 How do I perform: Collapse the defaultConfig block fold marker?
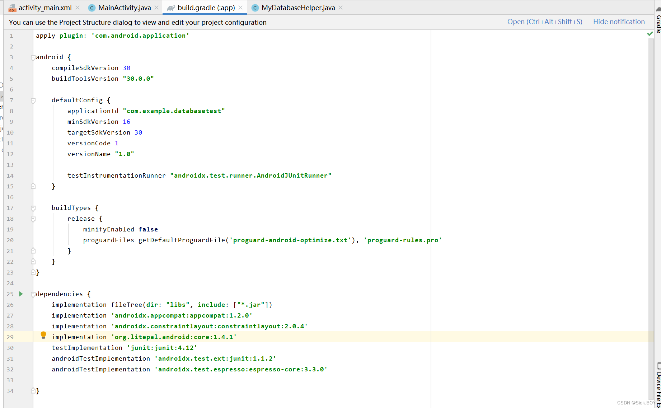(33, 100)
